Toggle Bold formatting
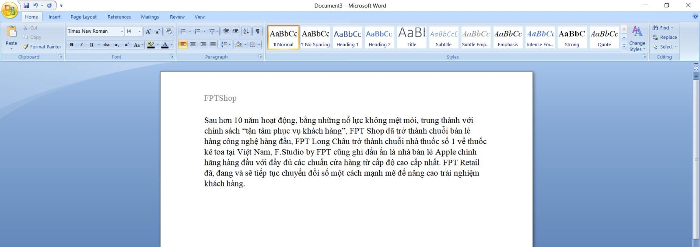Viewport: 700px width, 247px height. [72, 45]
